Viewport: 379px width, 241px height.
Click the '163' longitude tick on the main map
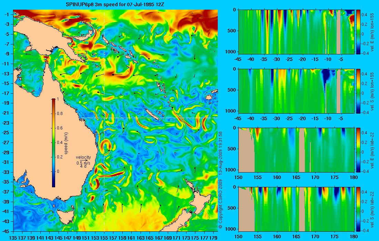pos(141,238)
